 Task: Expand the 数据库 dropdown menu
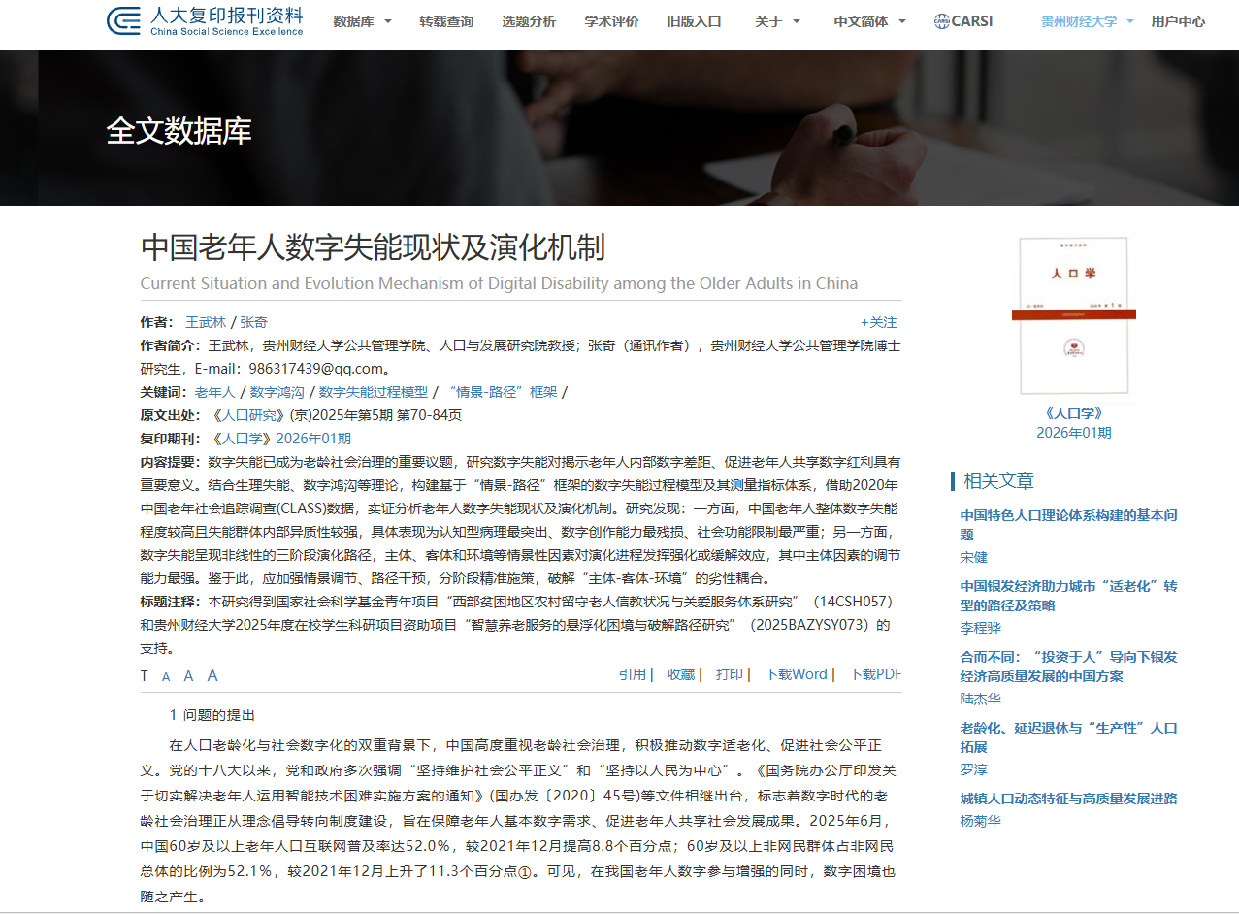[362, 21]
